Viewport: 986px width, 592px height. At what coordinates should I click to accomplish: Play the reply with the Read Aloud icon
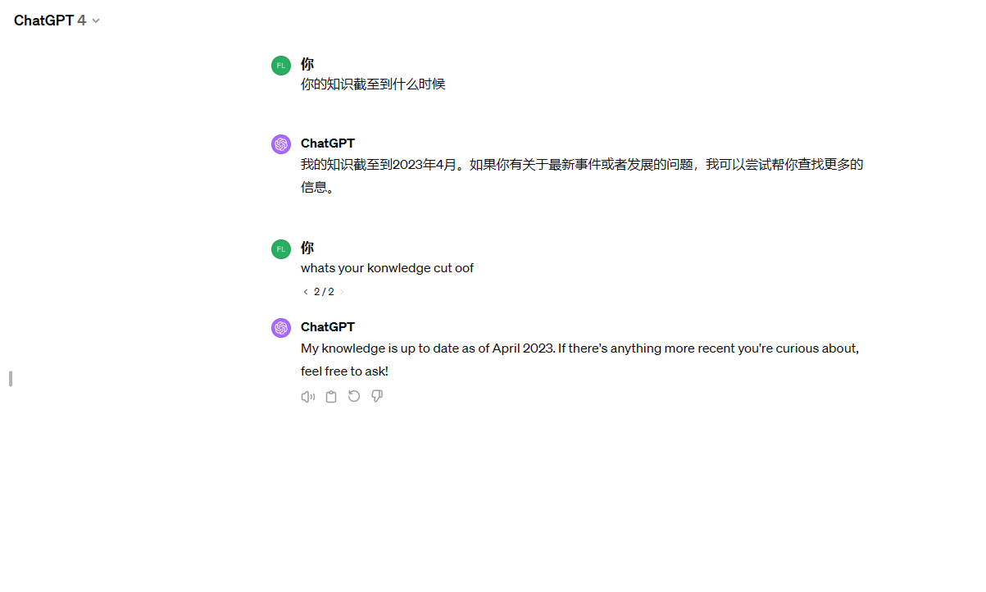coord(308,397)
